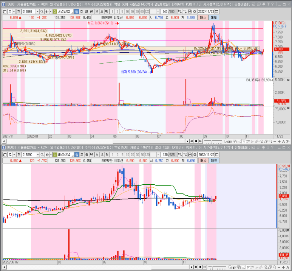Choose 30 interval in top chart toolbar
Screen dimensions: 292x271
[137, 12]
